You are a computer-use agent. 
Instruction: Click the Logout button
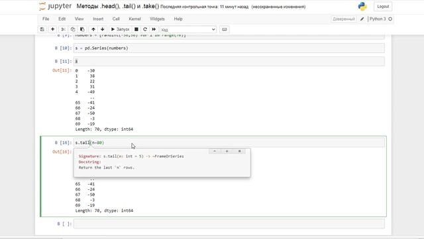[x=383, y=7]
